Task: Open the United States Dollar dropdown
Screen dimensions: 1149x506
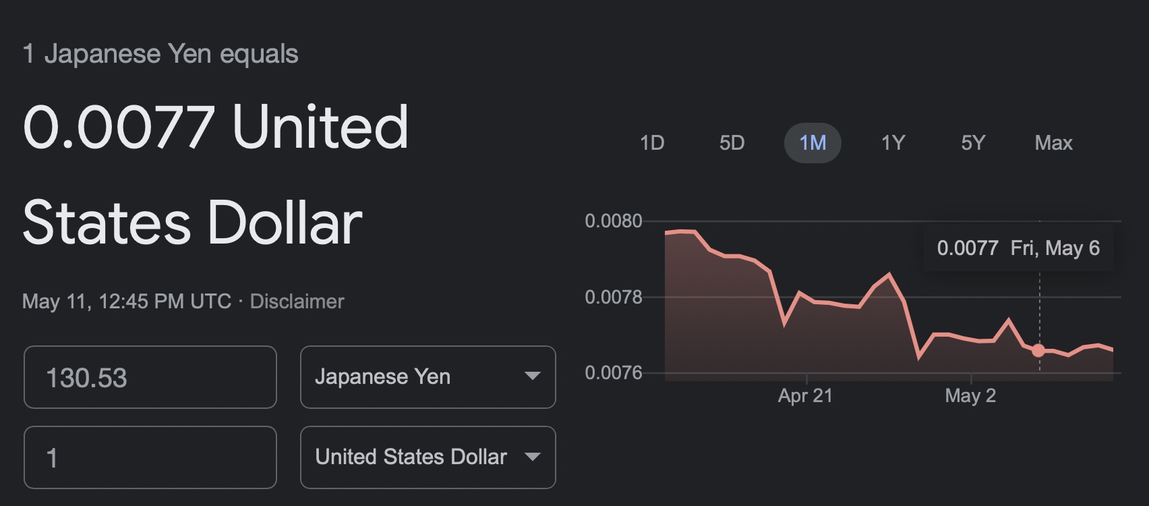Action: pos(428,457)
